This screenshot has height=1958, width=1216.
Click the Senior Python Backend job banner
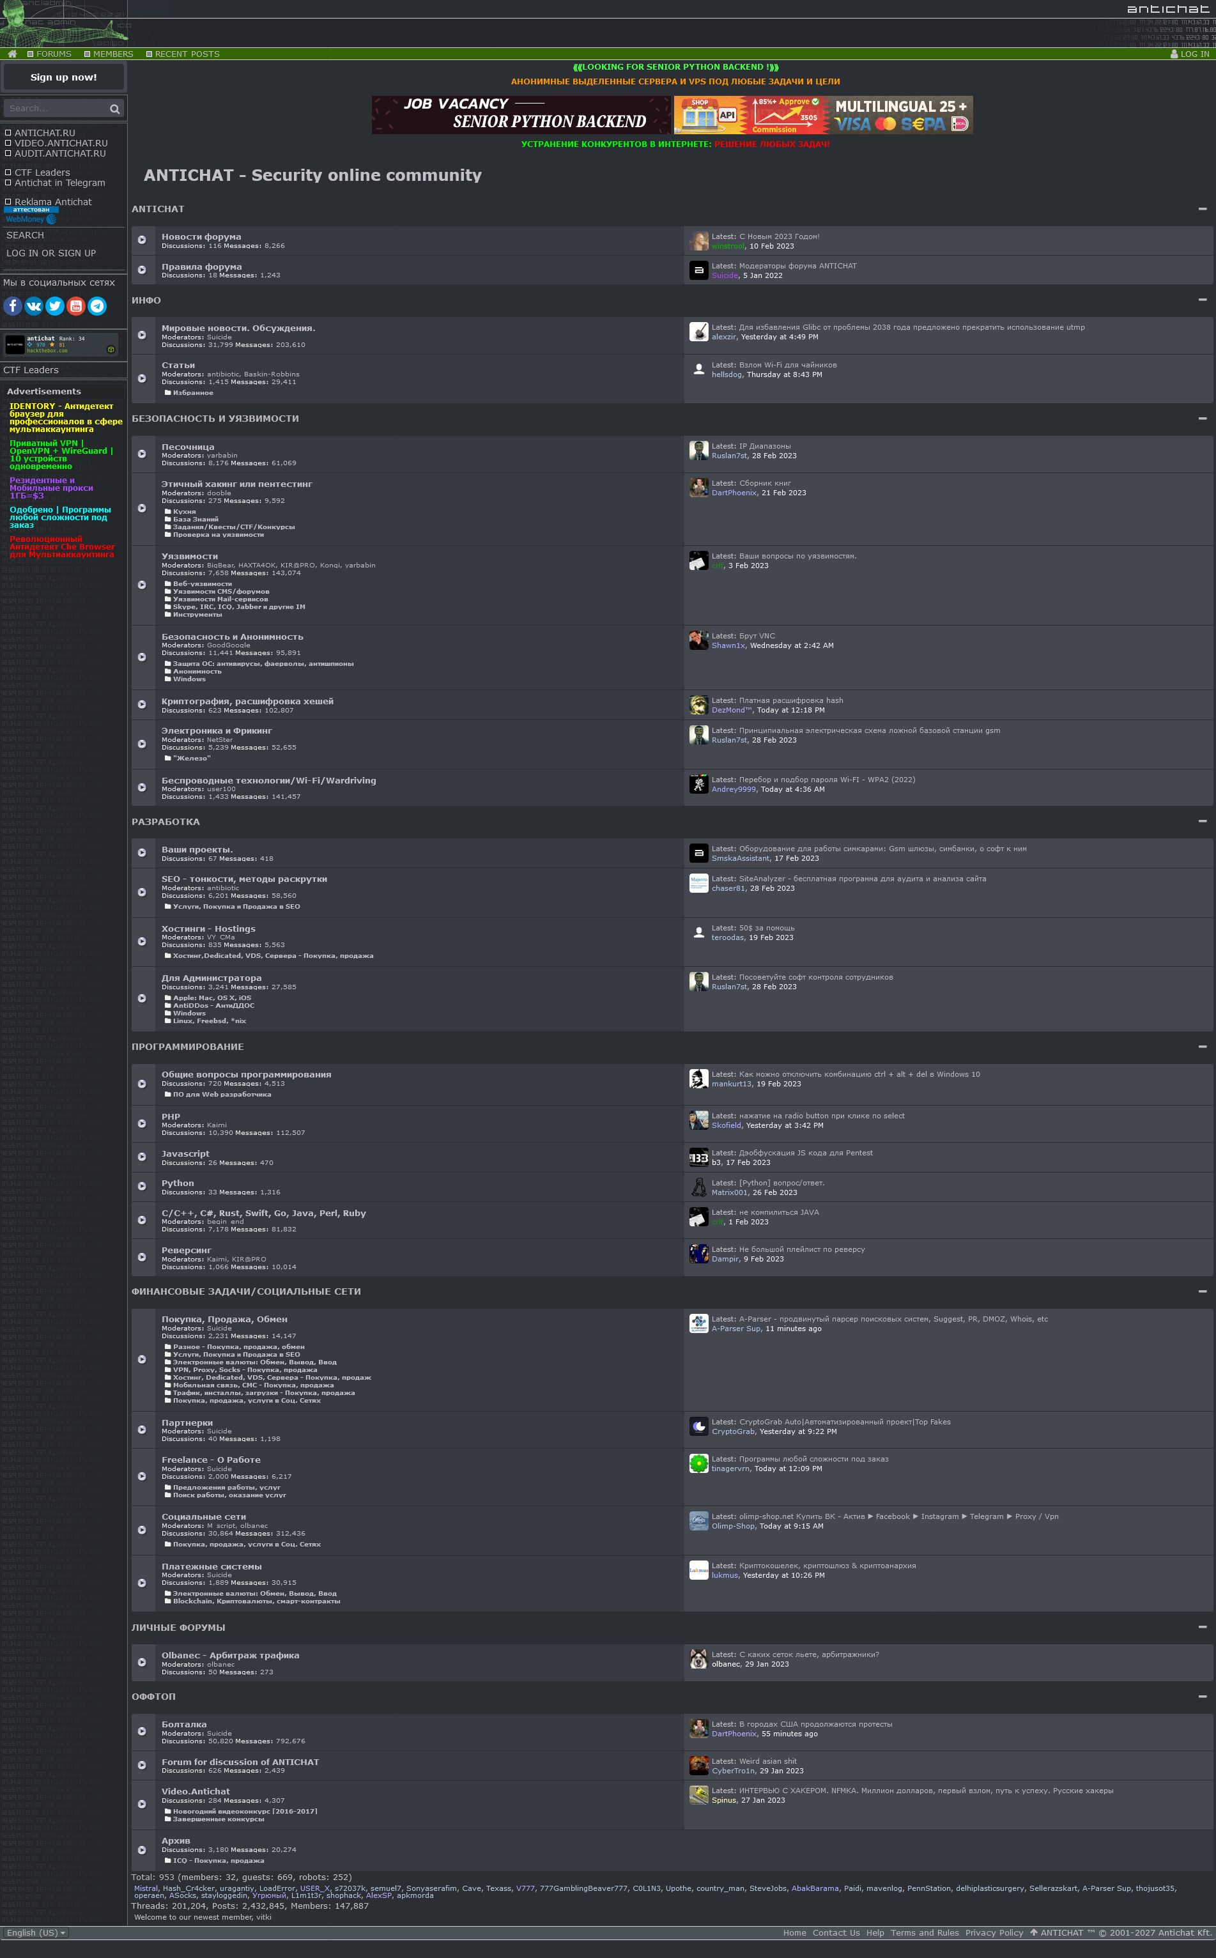click(x=520, y=114)
